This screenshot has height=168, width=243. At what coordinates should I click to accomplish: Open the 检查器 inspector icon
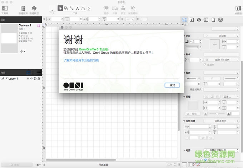tap(238, 8)
